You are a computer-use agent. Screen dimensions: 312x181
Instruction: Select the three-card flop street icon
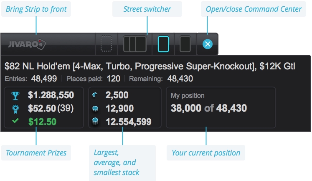pos(135,44)
